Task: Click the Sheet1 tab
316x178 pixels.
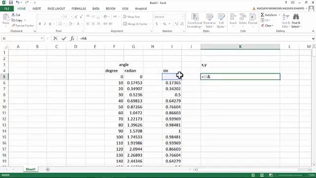Action: pos(31,169)
